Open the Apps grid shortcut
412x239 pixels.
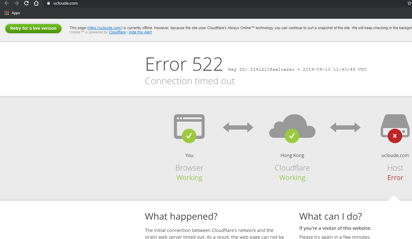(12, 13)
